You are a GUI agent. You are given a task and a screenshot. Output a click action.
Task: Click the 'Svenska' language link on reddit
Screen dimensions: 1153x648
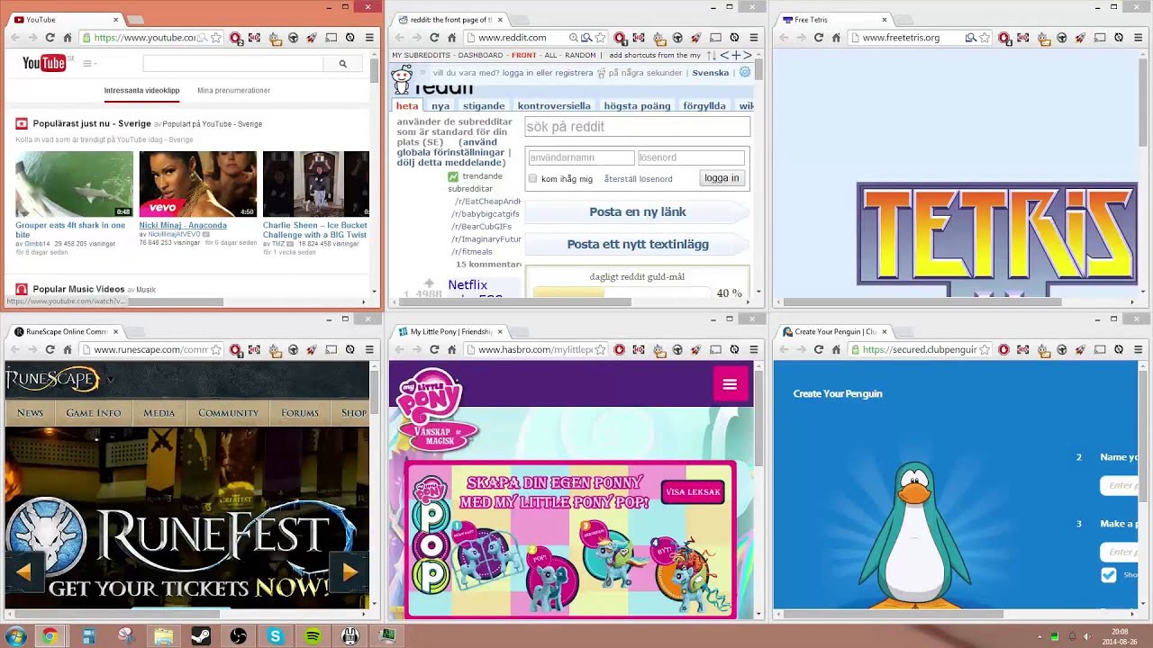pyautogui.click(x=710, y=73)
